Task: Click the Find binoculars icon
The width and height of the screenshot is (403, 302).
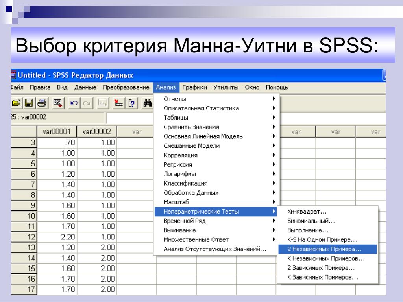Action: coord(148,103)
